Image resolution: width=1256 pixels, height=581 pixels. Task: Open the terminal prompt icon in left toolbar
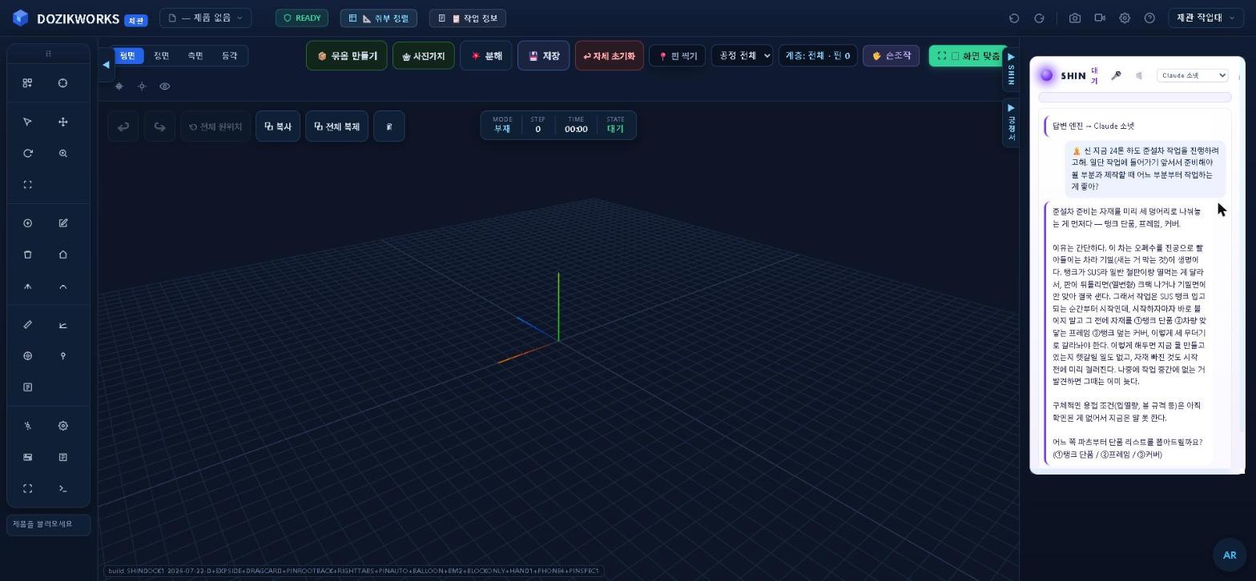(62, 488)
